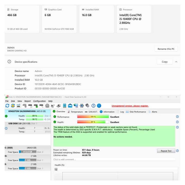185x185 pixels.
Task: Select the USB DISK 3.0 disk entry
Action: coord(28,128)
